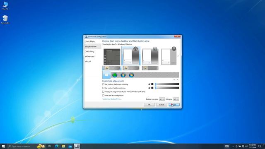Choose the dark Windows 10 style start menu thumbnail
Viewport: 265px width, 149px height.
click(x=112, y=57)
